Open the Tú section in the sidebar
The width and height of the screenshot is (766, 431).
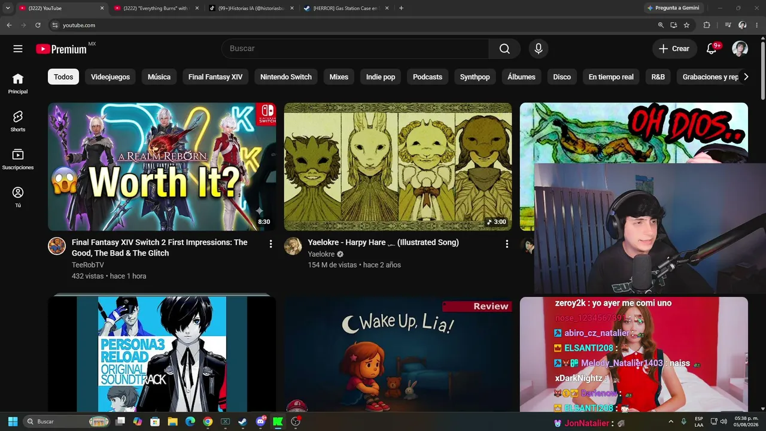[18, 197]
